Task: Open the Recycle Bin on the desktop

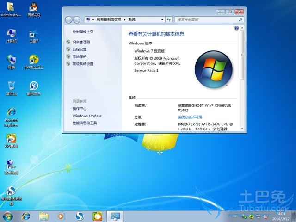Action: click(x=12, y=86)
